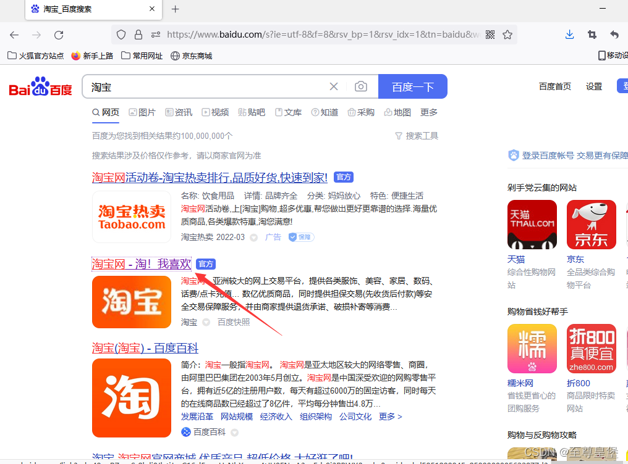Reload the page with refresh icon
The width and height of the screenshot is (628, 464).
[59, 35]
